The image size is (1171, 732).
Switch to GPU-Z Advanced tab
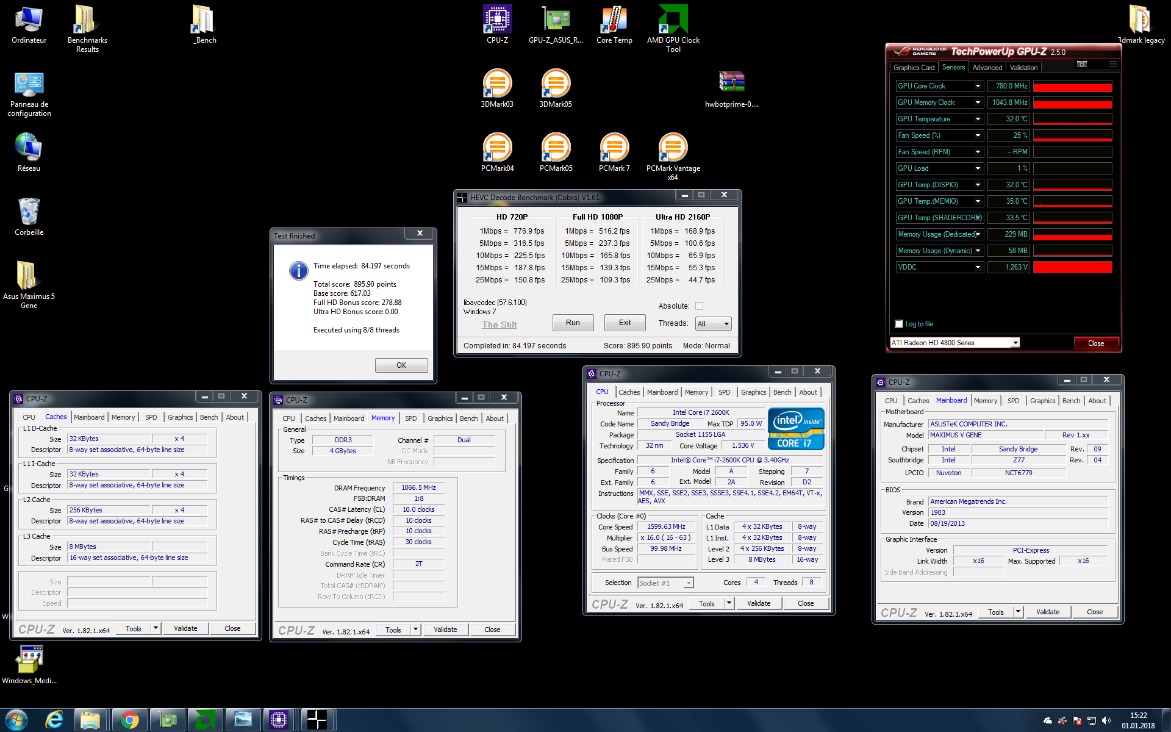pos(987,68)
